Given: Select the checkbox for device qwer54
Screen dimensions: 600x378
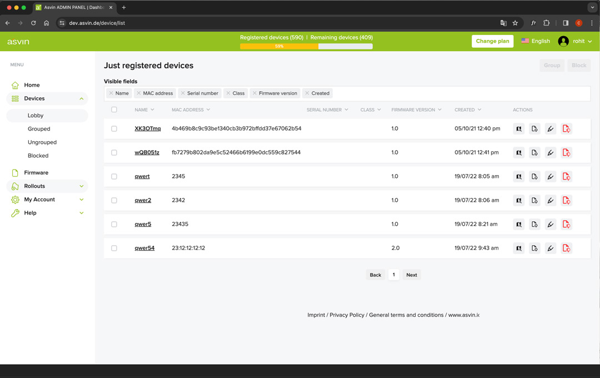Looking at the screenshot, I should click(x=114, y=248).
